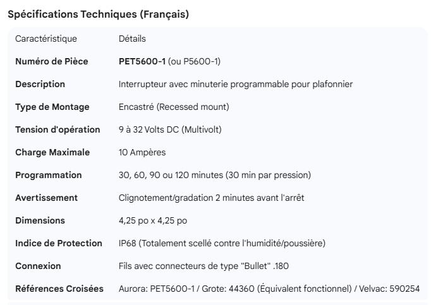Click the "Spécifications Techniques (Français)" heading
The image size is (431, 305).
(x=98, y=14)
